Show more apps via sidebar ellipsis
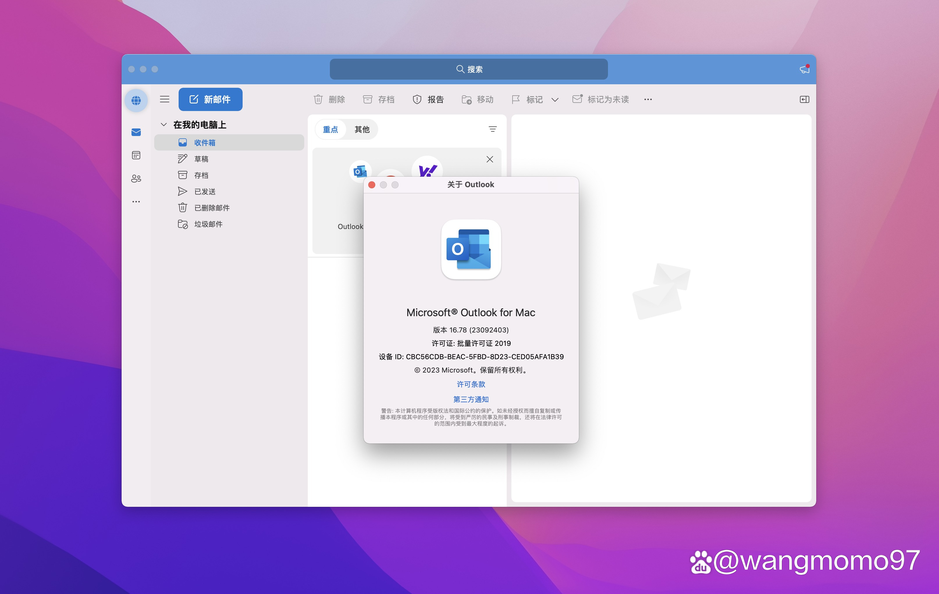The width and height of the screenshot is (939, 594). [x=136, y=202]
